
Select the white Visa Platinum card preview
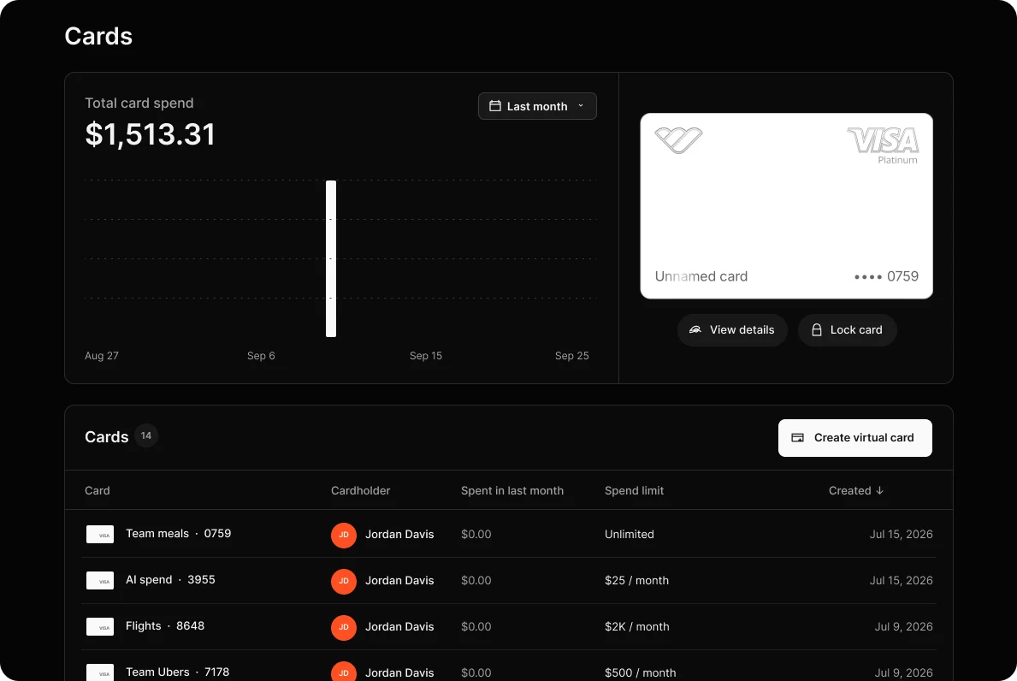[786, 206]
